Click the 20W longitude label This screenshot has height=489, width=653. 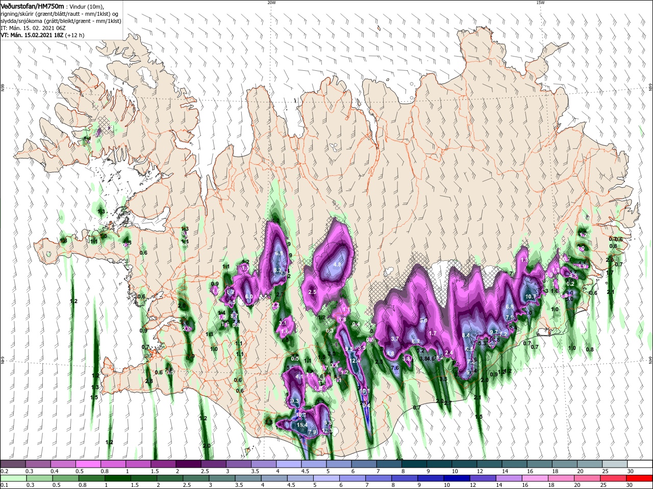(271, 3)
